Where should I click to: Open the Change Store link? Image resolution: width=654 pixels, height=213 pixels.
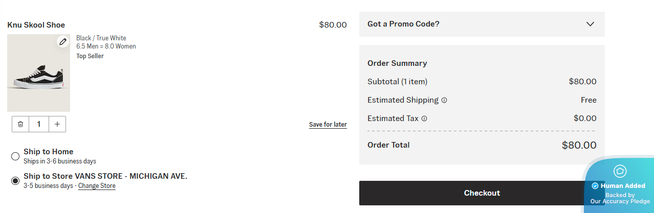pos(97,186)
